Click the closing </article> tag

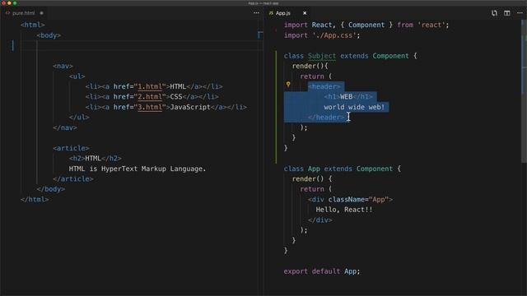point(73,179)
